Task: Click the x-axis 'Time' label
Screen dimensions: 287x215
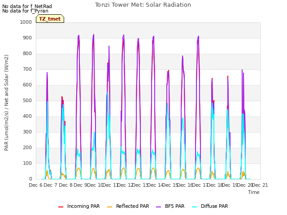Action: pyautogui.click(x=254, y=192)
